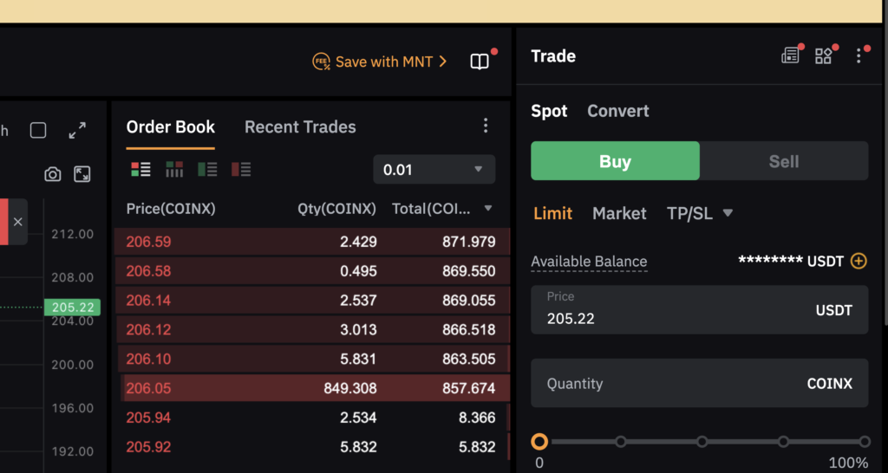The image size is (888, 473).
Task: Take a chart screenshot with camera icon
Action: (53, 174)
